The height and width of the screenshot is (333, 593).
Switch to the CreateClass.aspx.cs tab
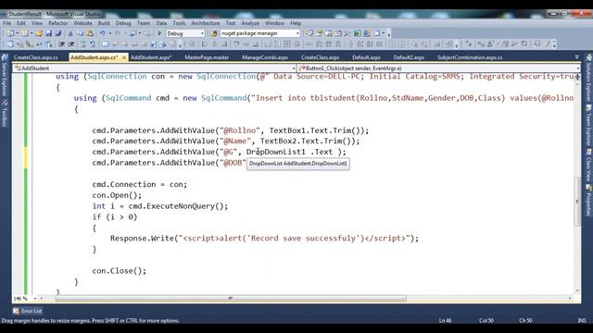(x=36, y=57)
